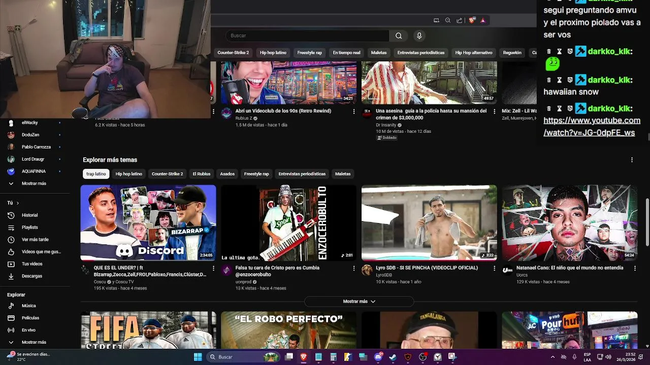The width and height of the screenshot is (650, 365).
Task: Select top Freestyle rap filter chip
Action: pos(310,53)
